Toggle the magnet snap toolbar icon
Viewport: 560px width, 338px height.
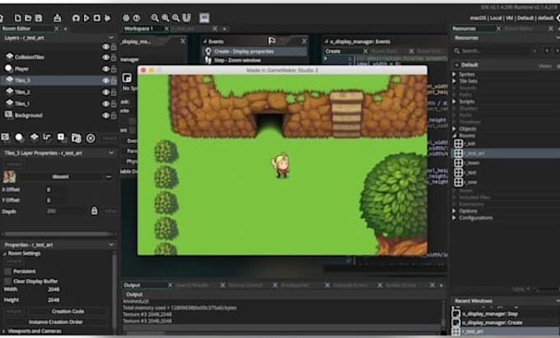click(x=186, y=18)
